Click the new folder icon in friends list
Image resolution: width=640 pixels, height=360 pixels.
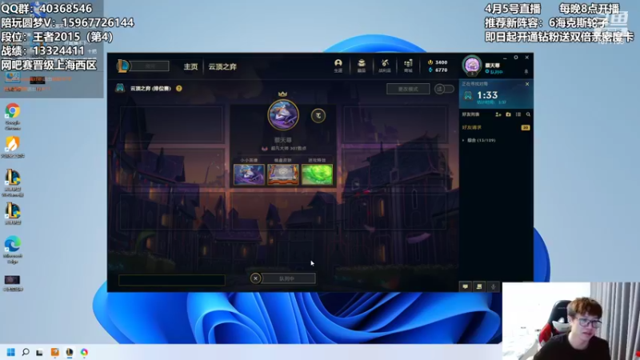508,114
